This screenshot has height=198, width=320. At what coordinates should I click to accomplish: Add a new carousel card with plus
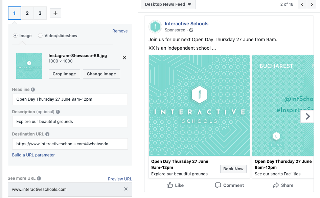55,13
